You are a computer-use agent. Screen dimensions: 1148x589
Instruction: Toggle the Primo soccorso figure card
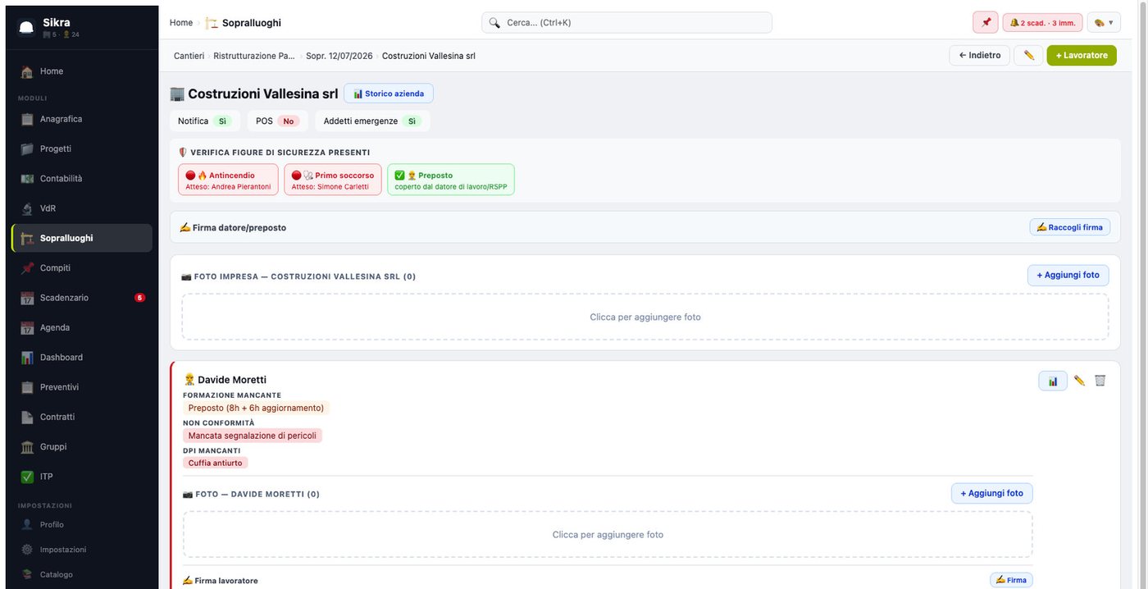coord(333,180)
